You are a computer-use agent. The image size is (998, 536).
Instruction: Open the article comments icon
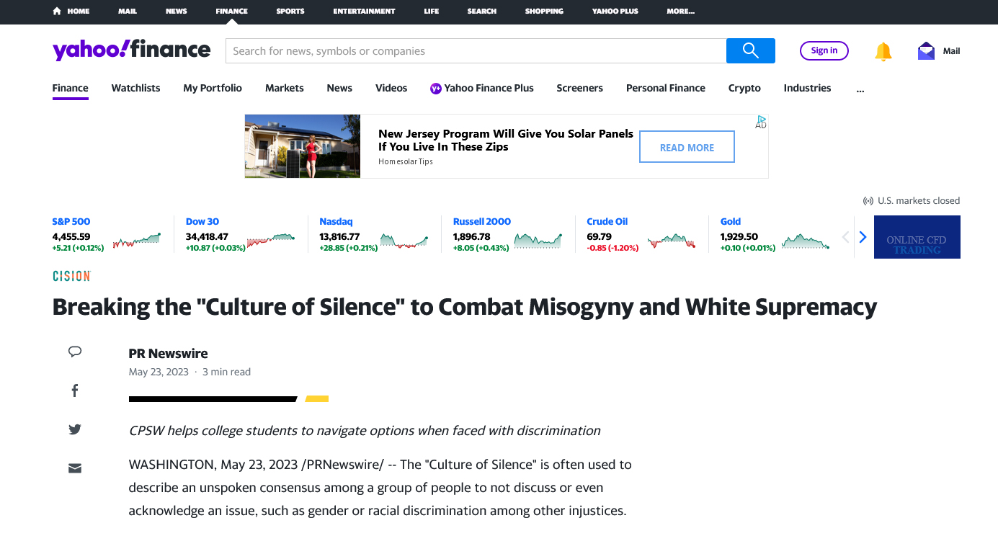[75, 352]
